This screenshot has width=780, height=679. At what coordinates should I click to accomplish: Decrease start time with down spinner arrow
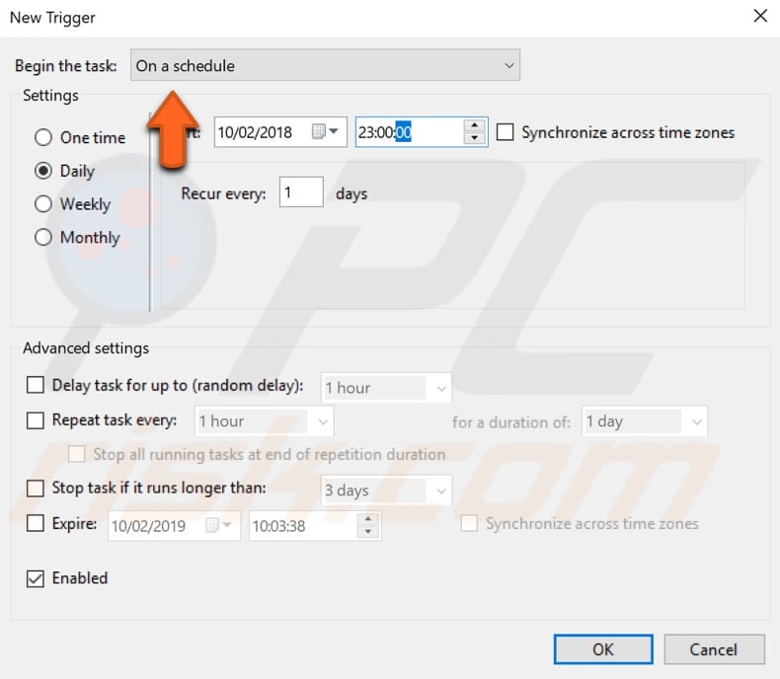474,138
